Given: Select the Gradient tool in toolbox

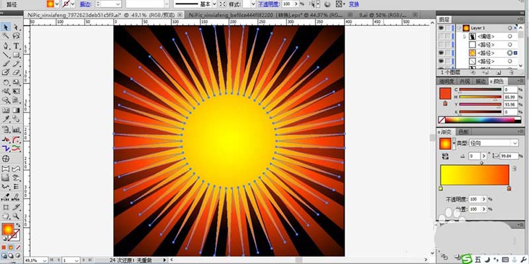Looking at the screenshot, I should [x=16, y=110].
